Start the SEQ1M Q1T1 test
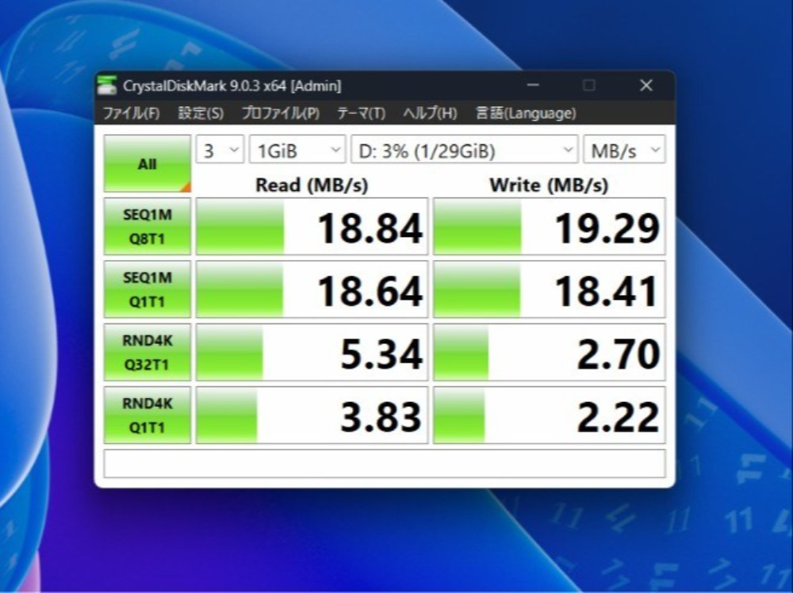This screenshot has height=593, width=793. [147, 289]
